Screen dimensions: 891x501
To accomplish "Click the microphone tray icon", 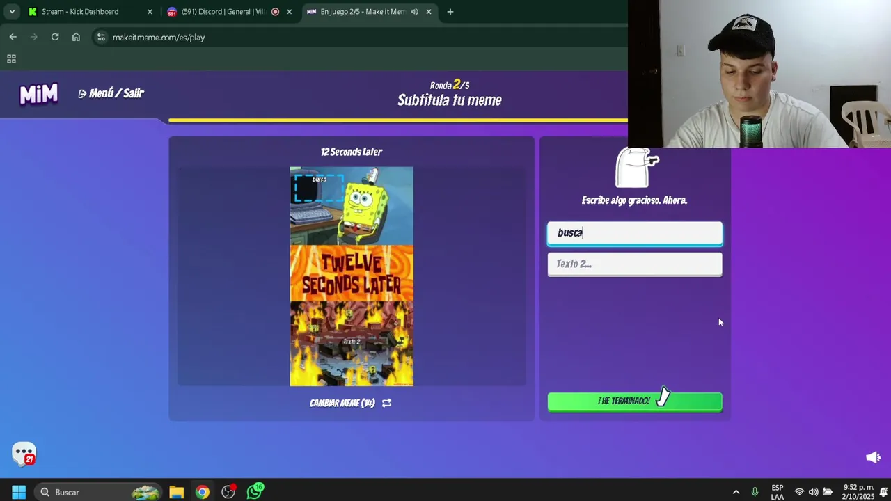I will coord(755,492).
